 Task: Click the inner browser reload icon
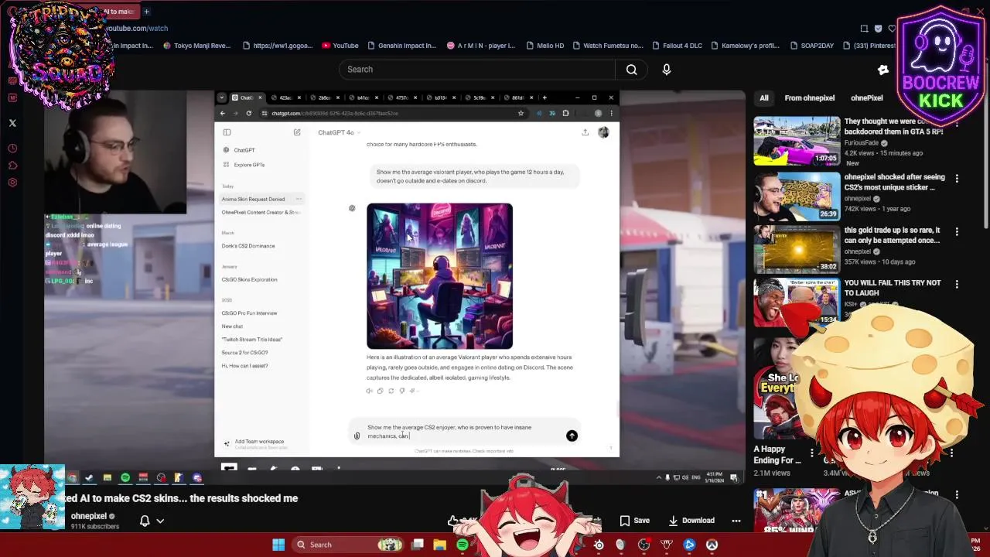(248, 113)
